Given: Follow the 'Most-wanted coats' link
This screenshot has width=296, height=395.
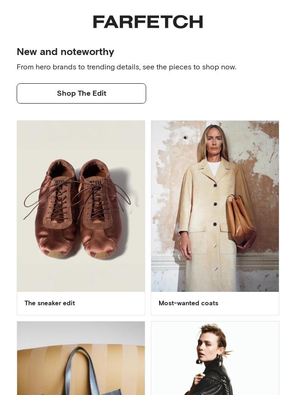Looking at the screenshot, I should coord(188,303).
